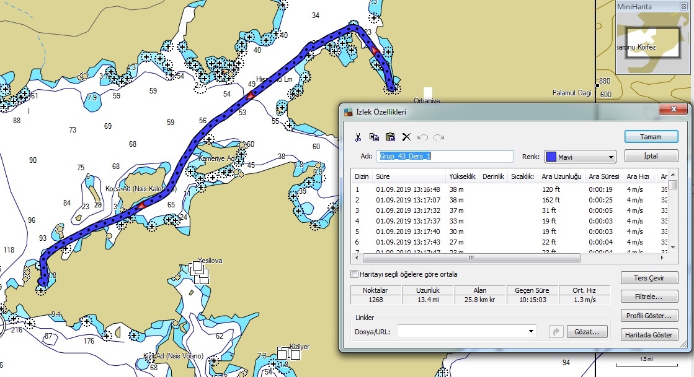Click the Adı track name input field
The height and width of the screenshot is (377, 694).
click(x=445, y=156)
